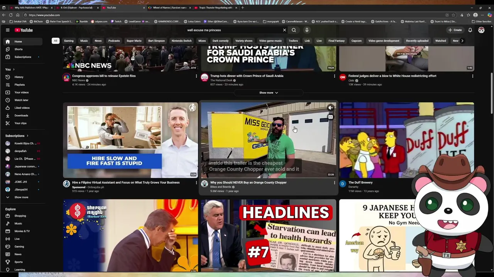
Task: Clear the search box with the X
Action: pyautogui.click(x=284, y=30)
